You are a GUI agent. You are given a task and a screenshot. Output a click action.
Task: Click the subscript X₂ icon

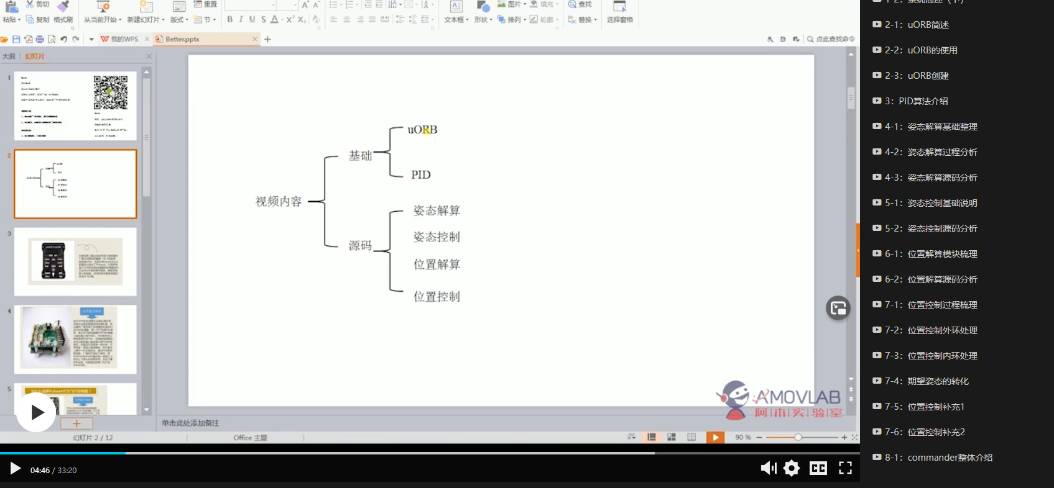point(302,19)
